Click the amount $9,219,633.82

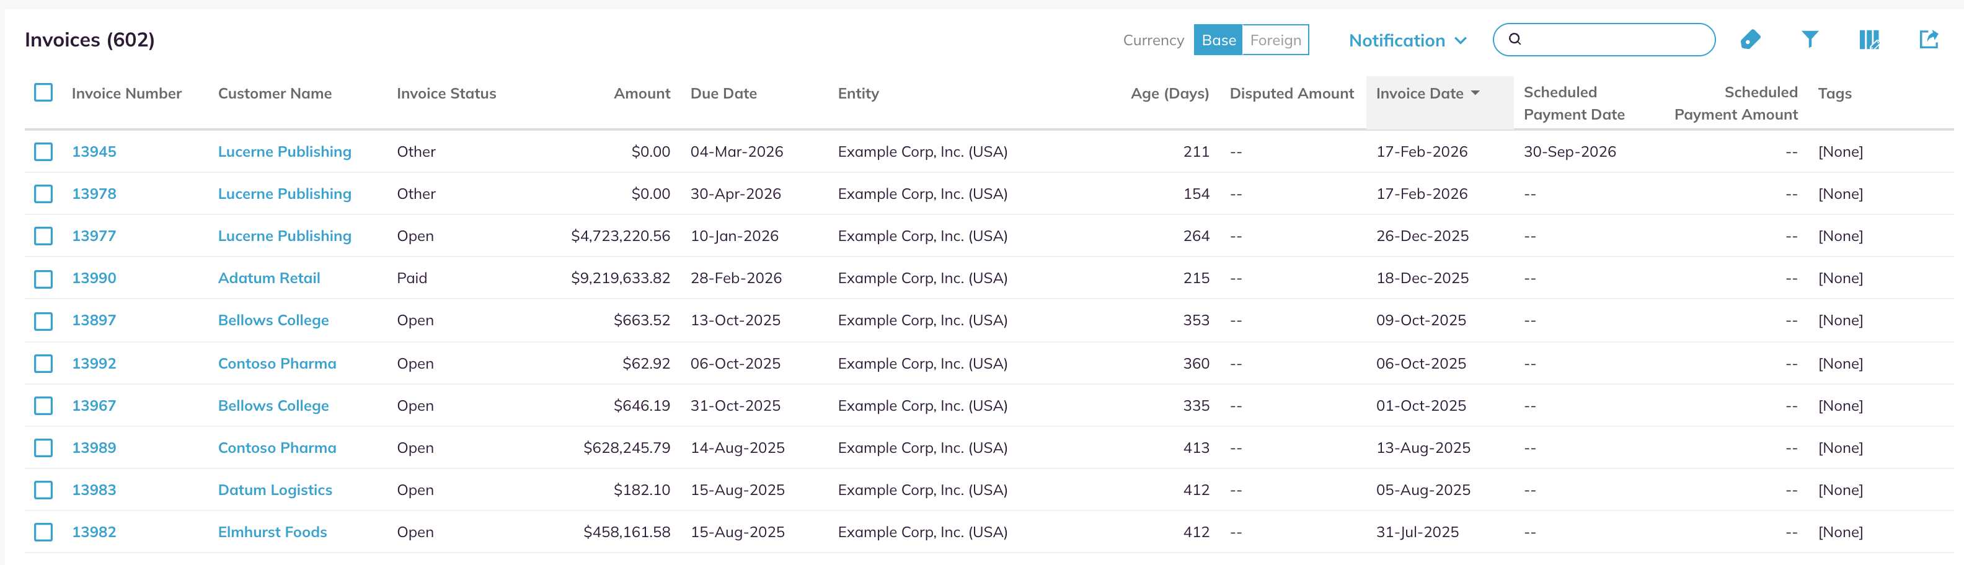621,278
